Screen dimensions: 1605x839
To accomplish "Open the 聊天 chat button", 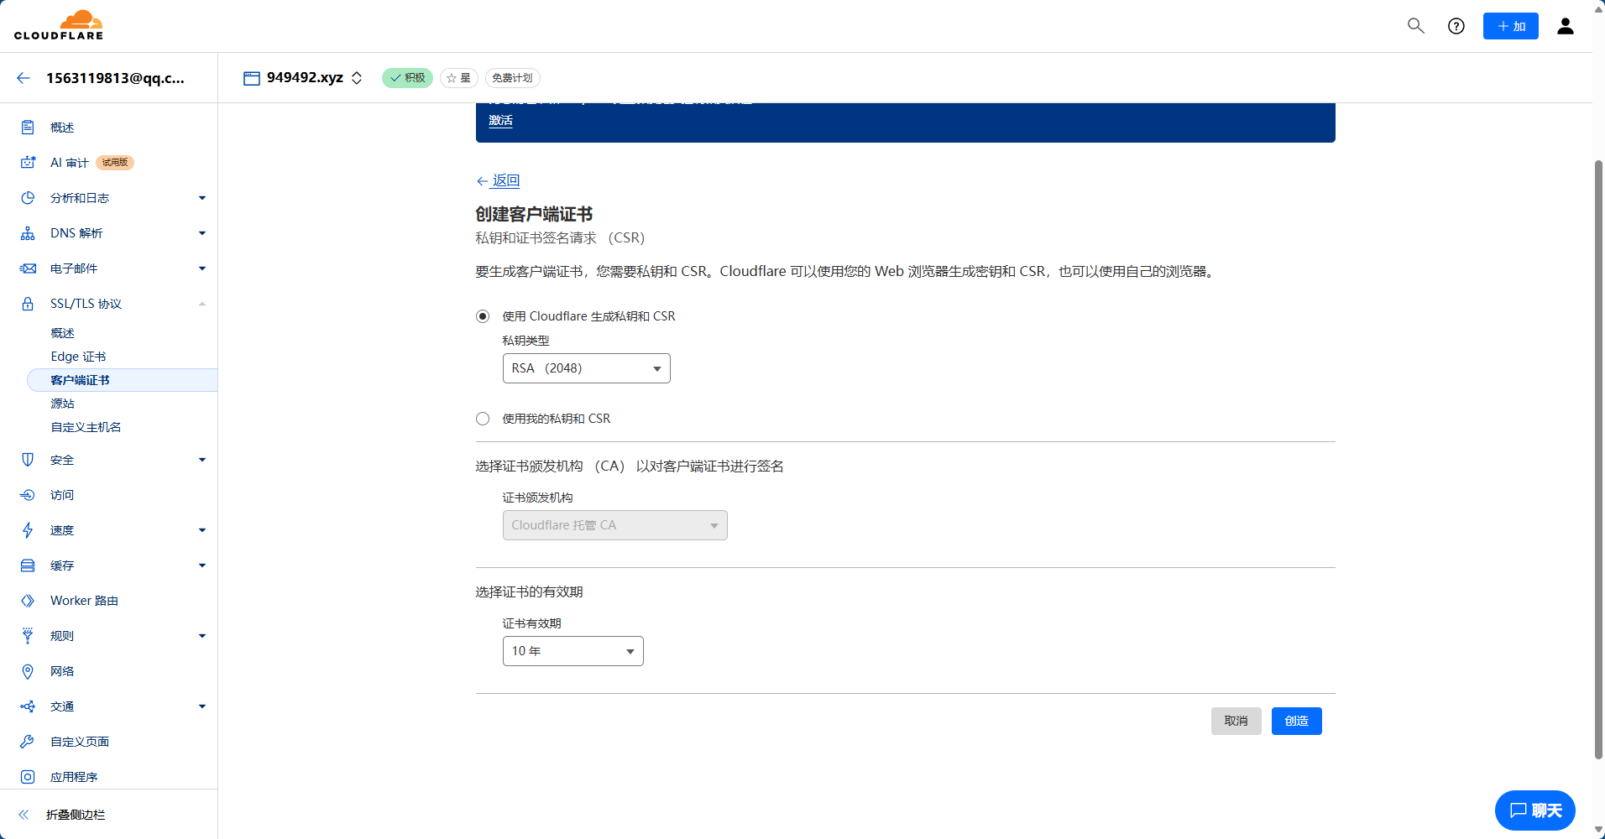I will click(x=1534, y=810).
